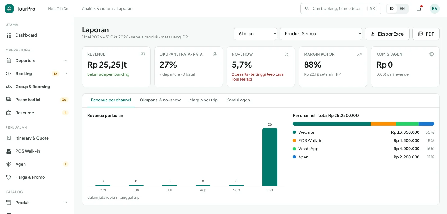447x214 pixels.
Task: Select the ID language toggle
Action: (x=392, y=9)
